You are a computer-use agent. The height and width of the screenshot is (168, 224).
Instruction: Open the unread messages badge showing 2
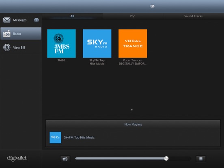point(36,20)
